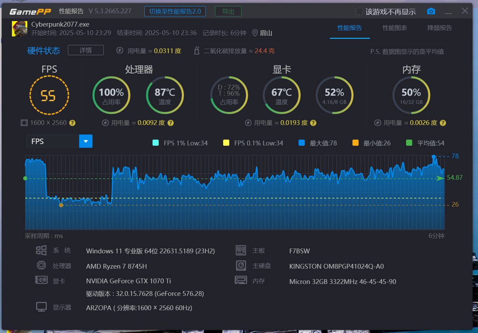The width and height of the screenshot is (478, 333).
Task: Click the 导出 export button
Action: pos(228,11)
